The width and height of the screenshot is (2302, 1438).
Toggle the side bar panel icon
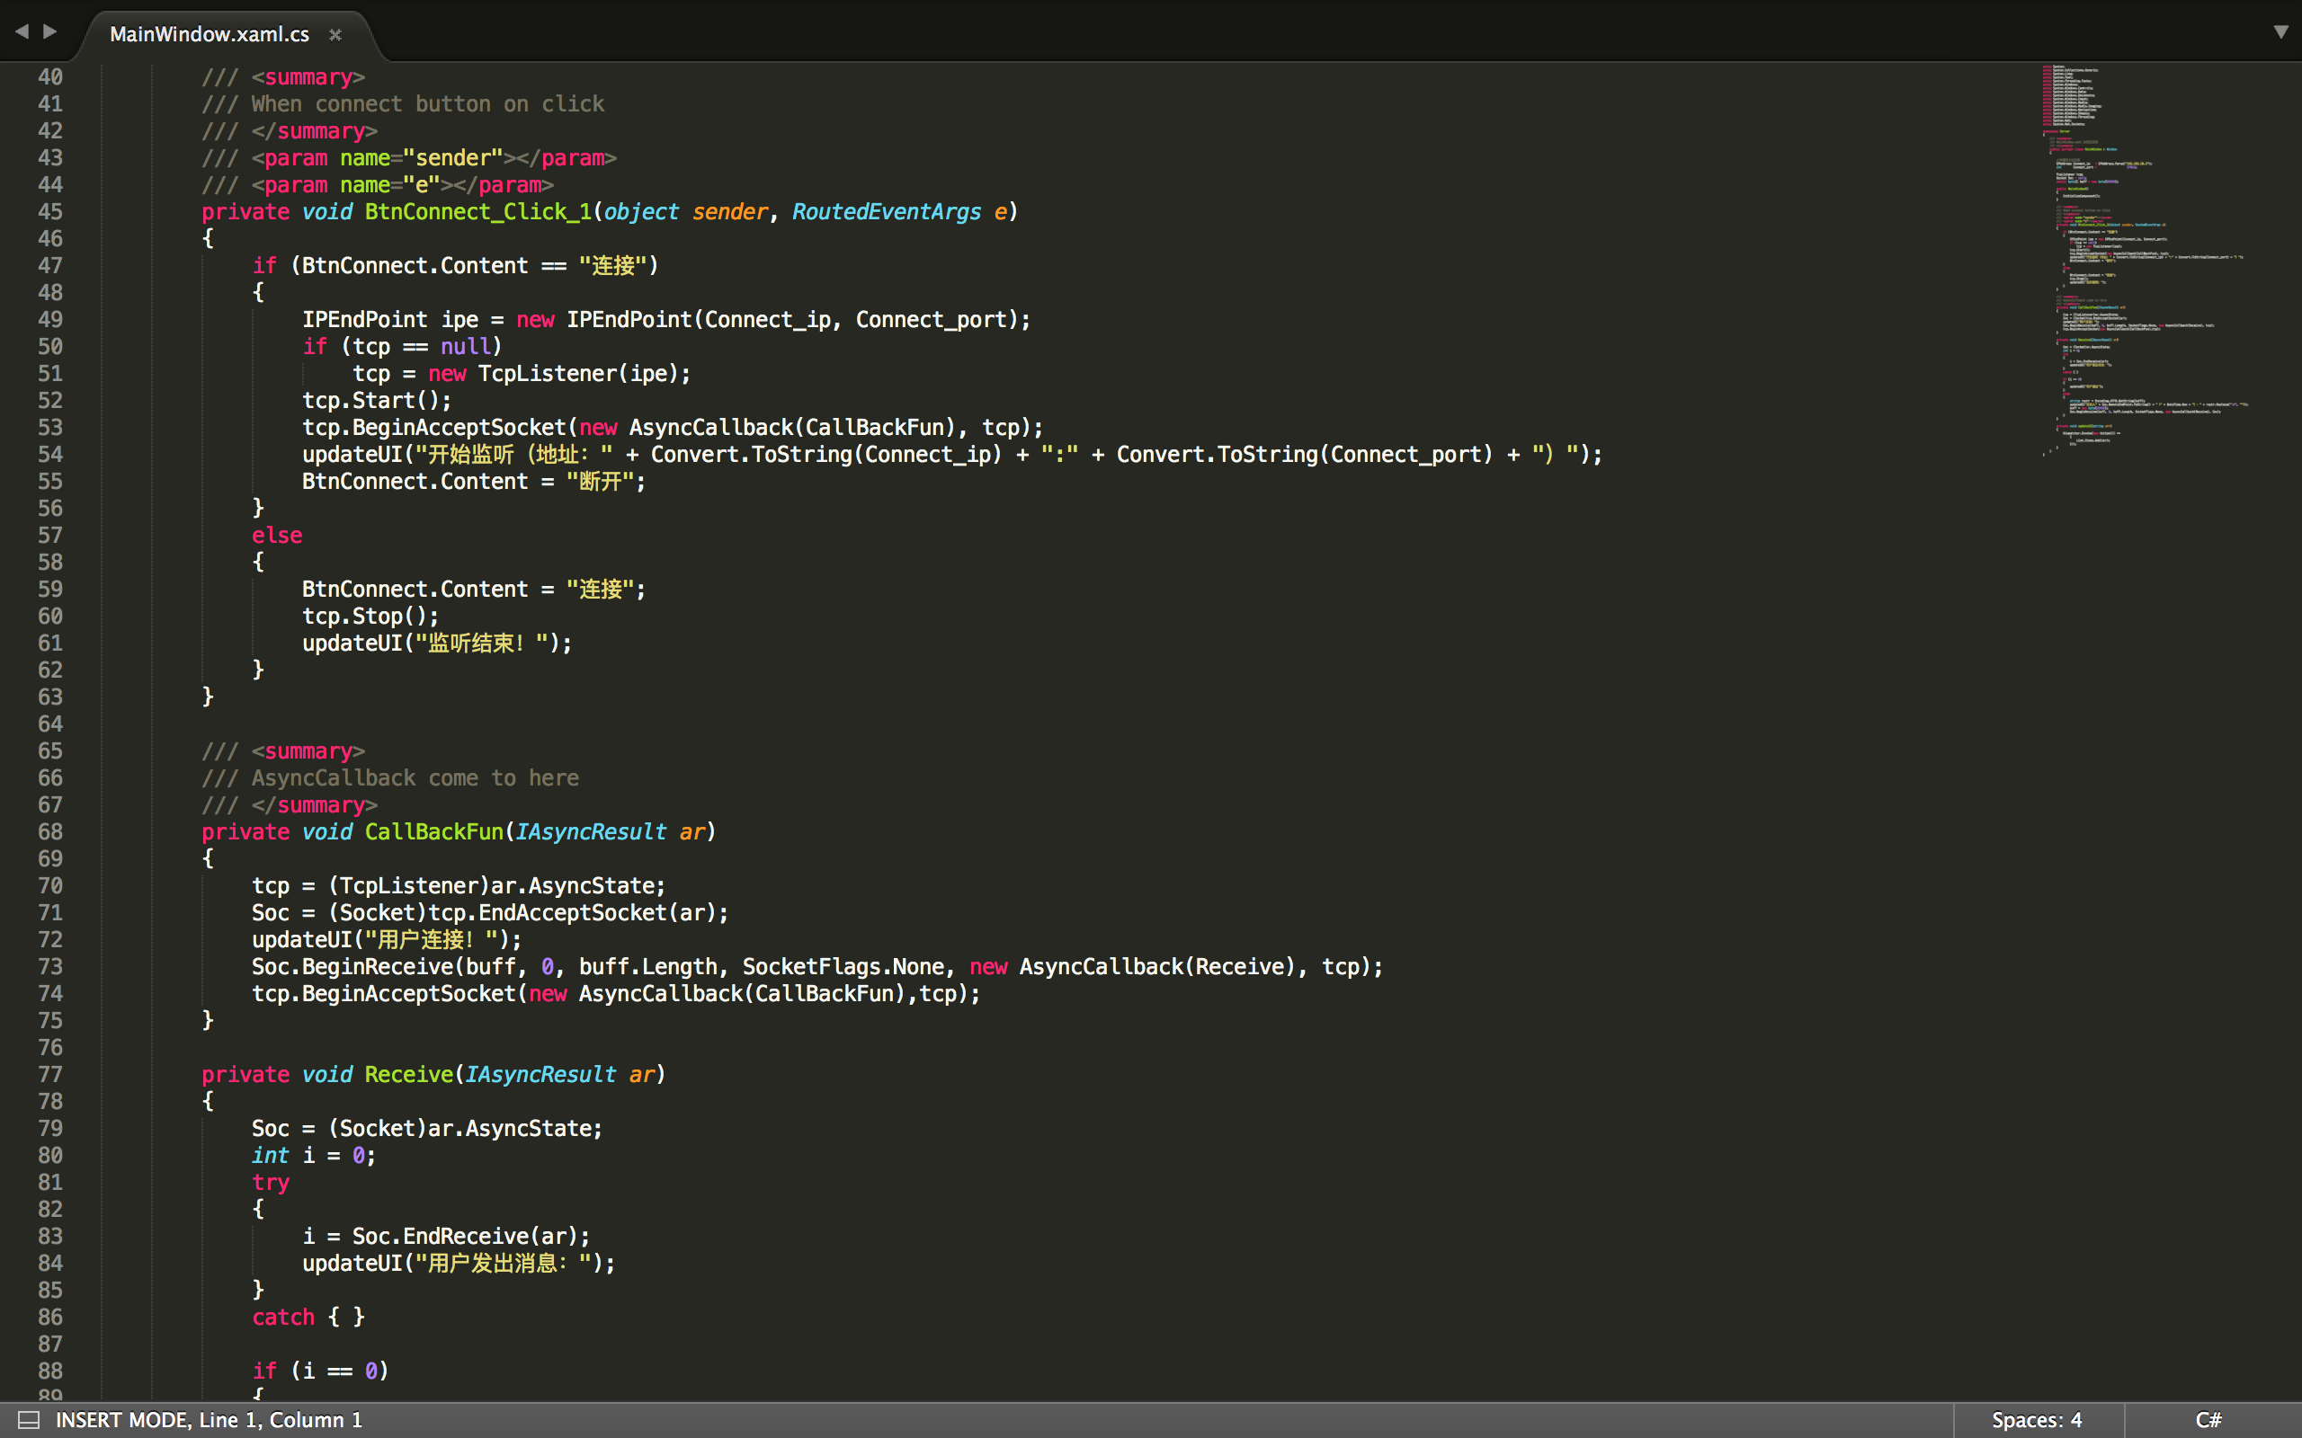click(30, 1420)
